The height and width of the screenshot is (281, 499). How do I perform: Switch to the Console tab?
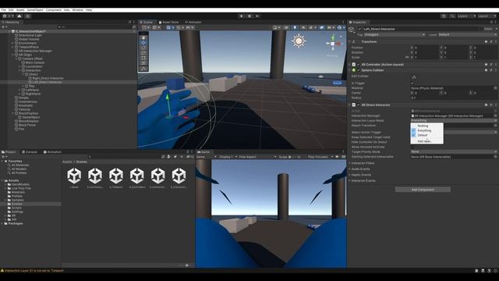(x=30, y=152)
